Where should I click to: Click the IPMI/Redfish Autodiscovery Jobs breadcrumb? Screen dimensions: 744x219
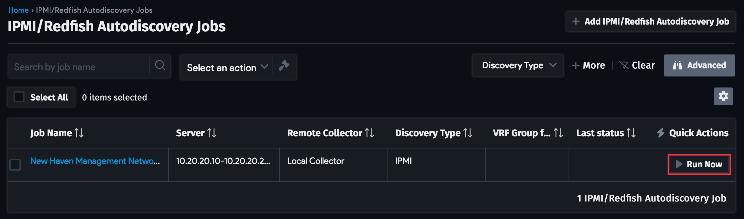coord(93,10)
